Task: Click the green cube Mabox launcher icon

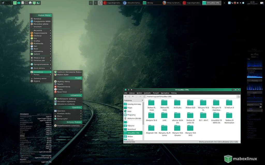Action: point(34,3)
